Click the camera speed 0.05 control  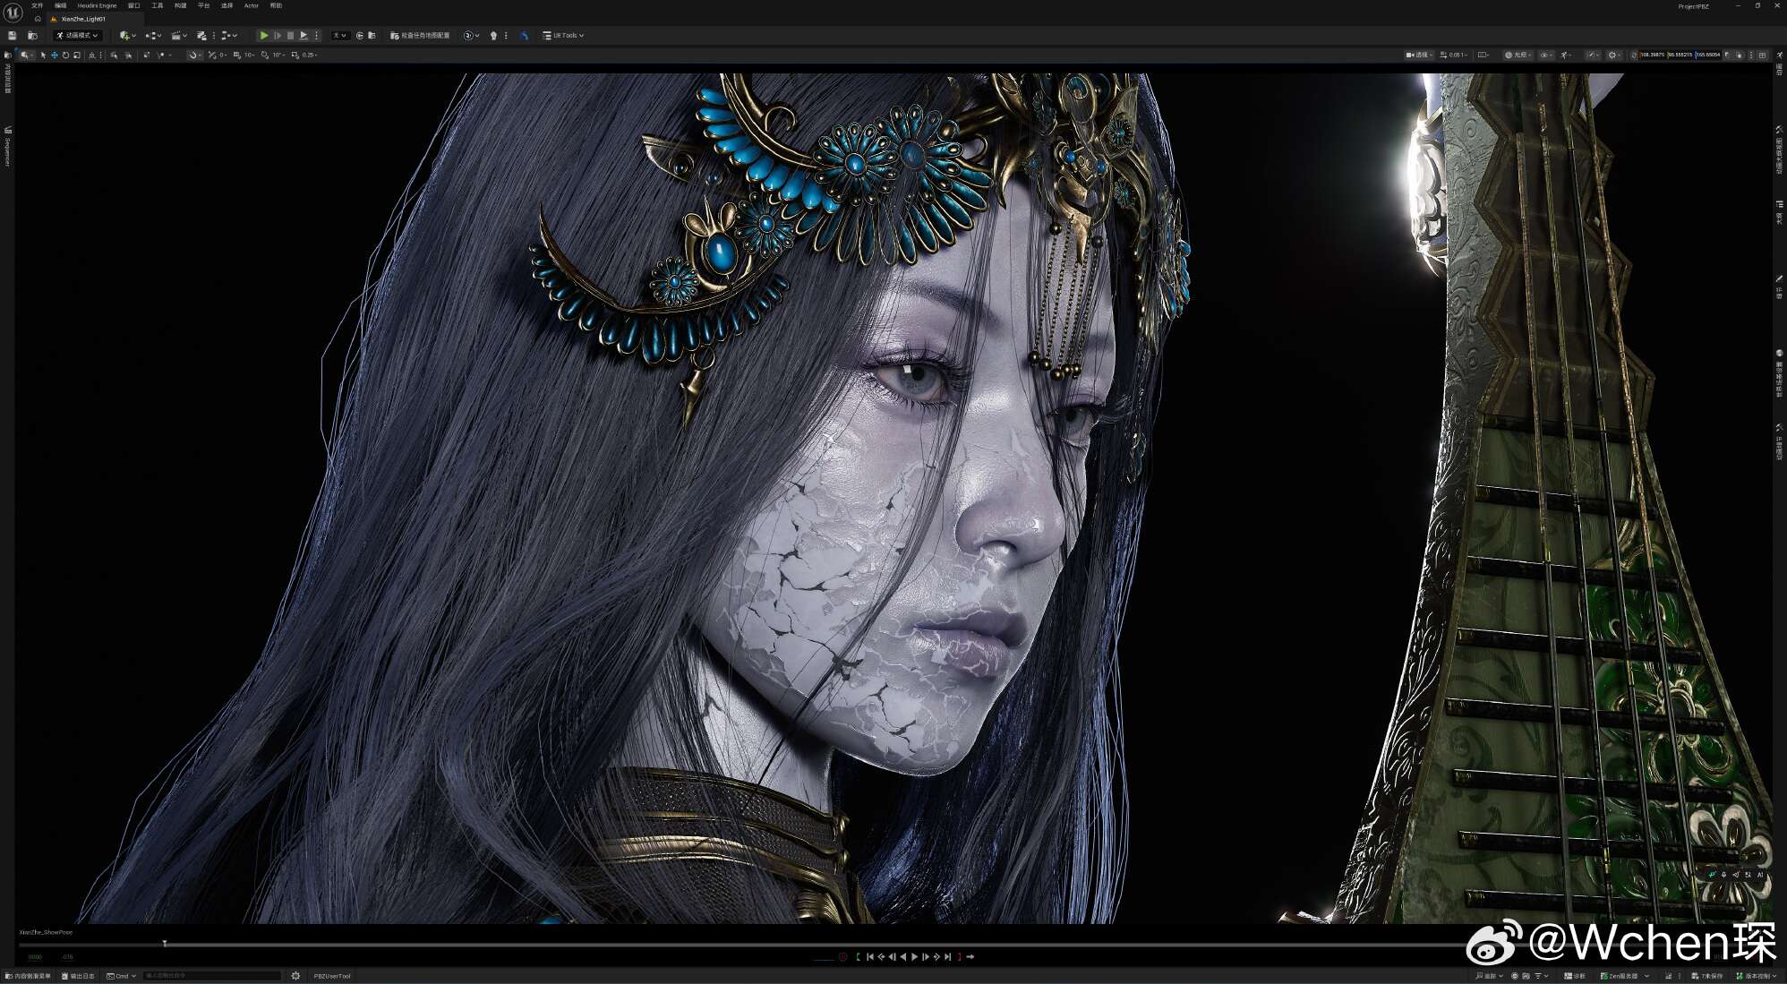click(1454, 55)
